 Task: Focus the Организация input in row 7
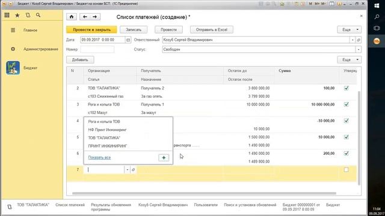pyautogui.click(x=104, y=169)
